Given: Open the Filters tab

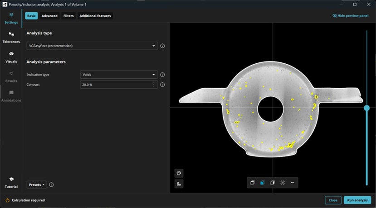Looking at the screenshot, I should 68,16.
